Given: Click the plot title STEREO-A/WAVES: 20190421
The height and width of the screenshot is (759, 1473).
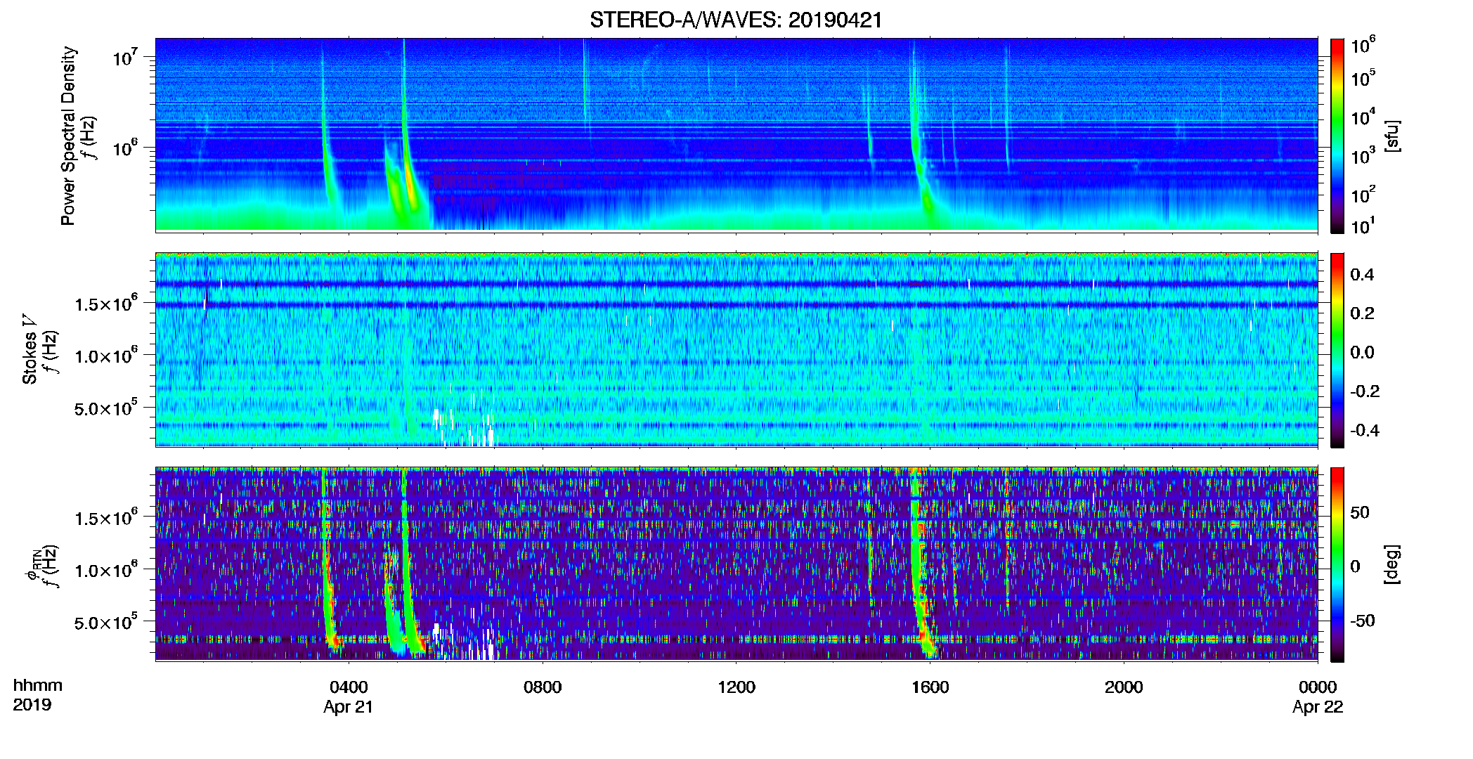Looking at the screenshot, I should click(736, 20).
